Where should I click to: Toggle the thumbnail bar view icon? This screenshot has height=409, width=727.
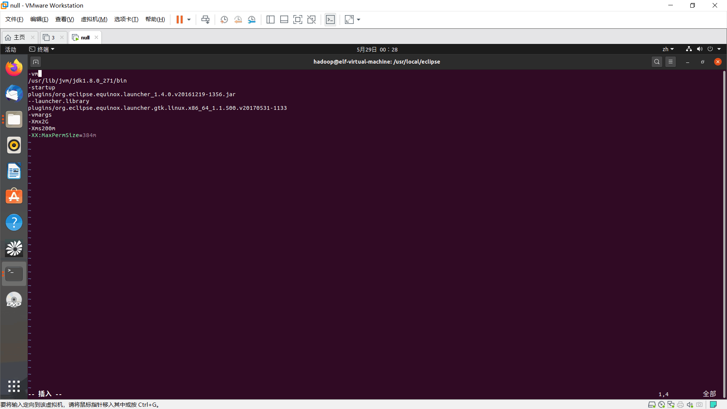point(284,20)
